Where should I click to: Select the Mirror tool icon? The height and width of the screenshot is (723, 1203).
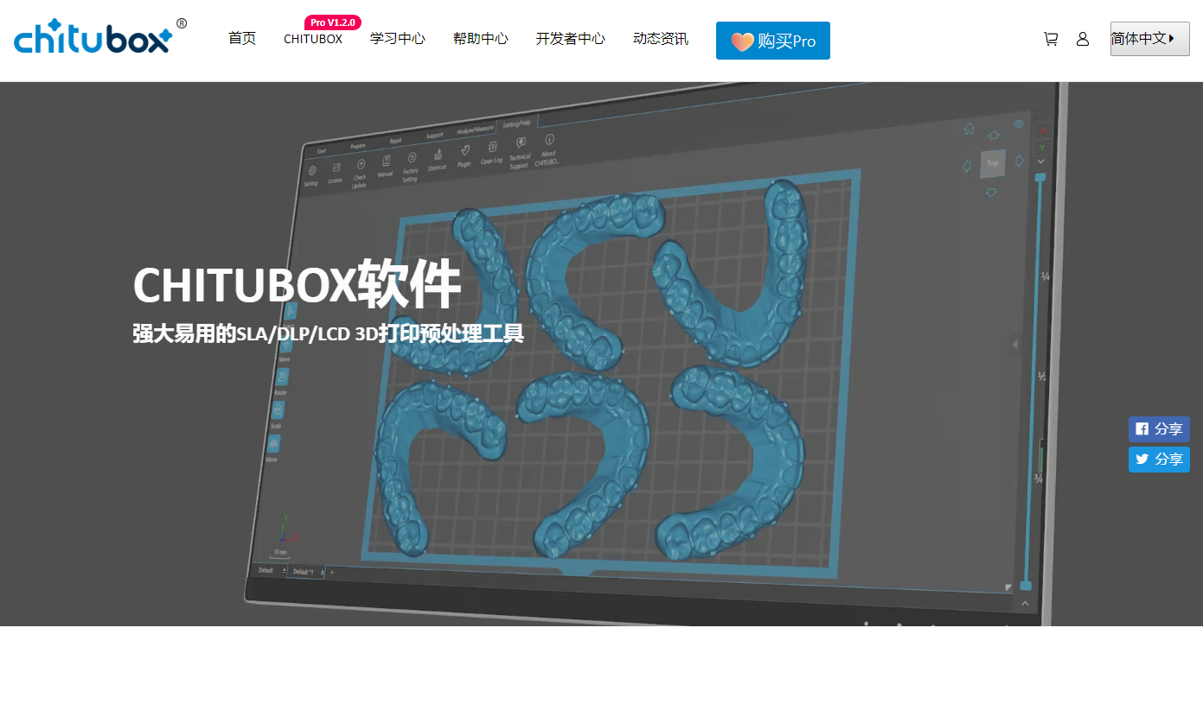[x=274, y=441]
